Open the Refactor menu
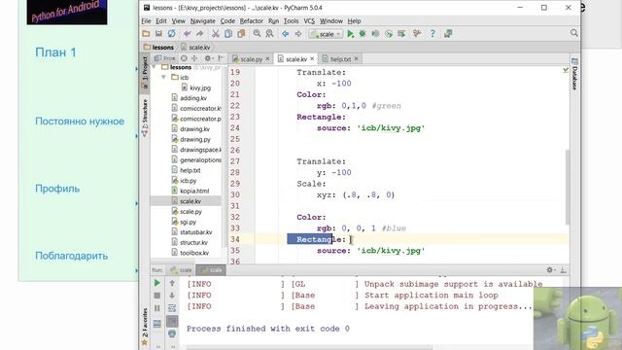 252,21
